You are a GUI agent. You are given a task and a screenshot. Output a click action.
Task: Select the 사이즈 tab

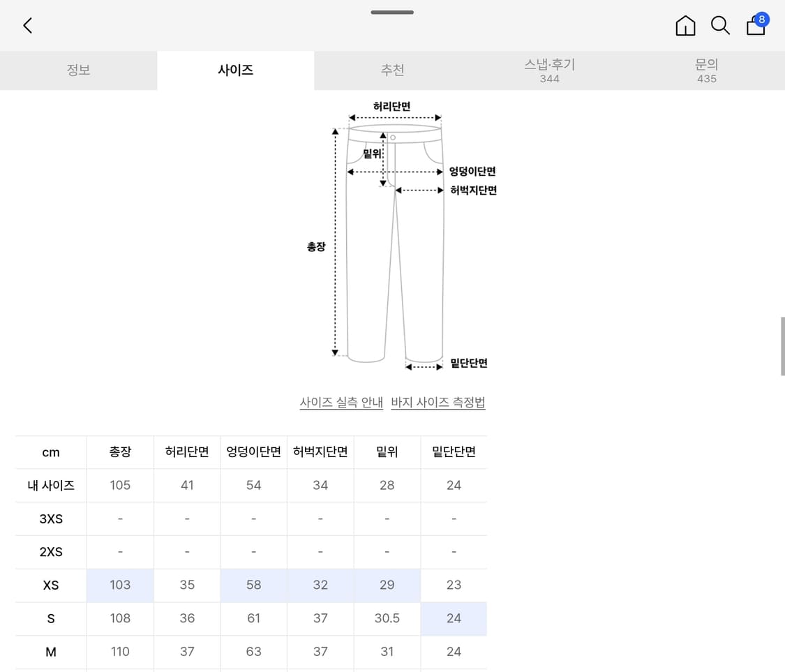pyautogui.click(x=235, y=70)
